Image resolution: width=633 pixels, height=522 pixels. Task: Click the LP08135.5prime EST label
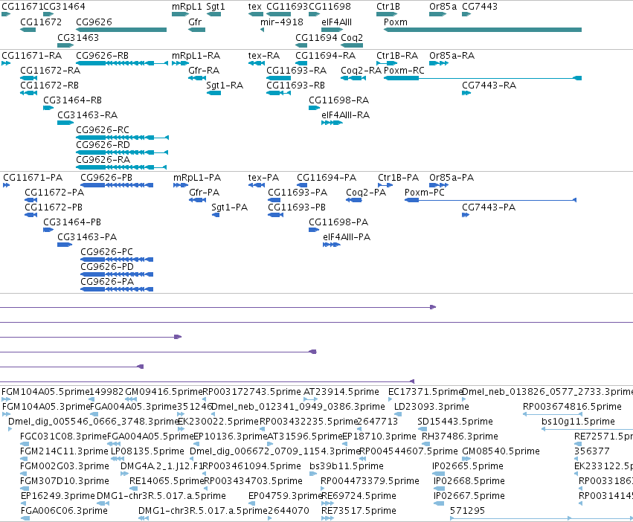pyautogui.click(x=147, y=451)
